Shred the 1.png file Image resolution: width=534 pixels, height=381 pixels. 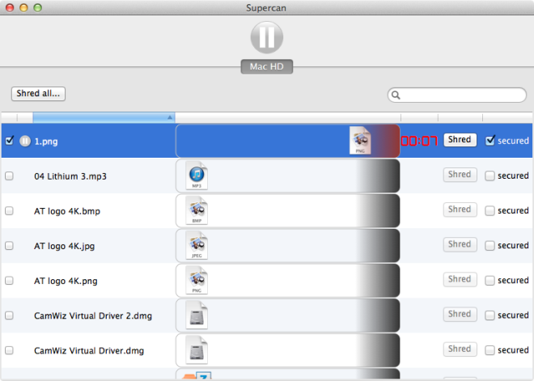[x=460, y=140]
